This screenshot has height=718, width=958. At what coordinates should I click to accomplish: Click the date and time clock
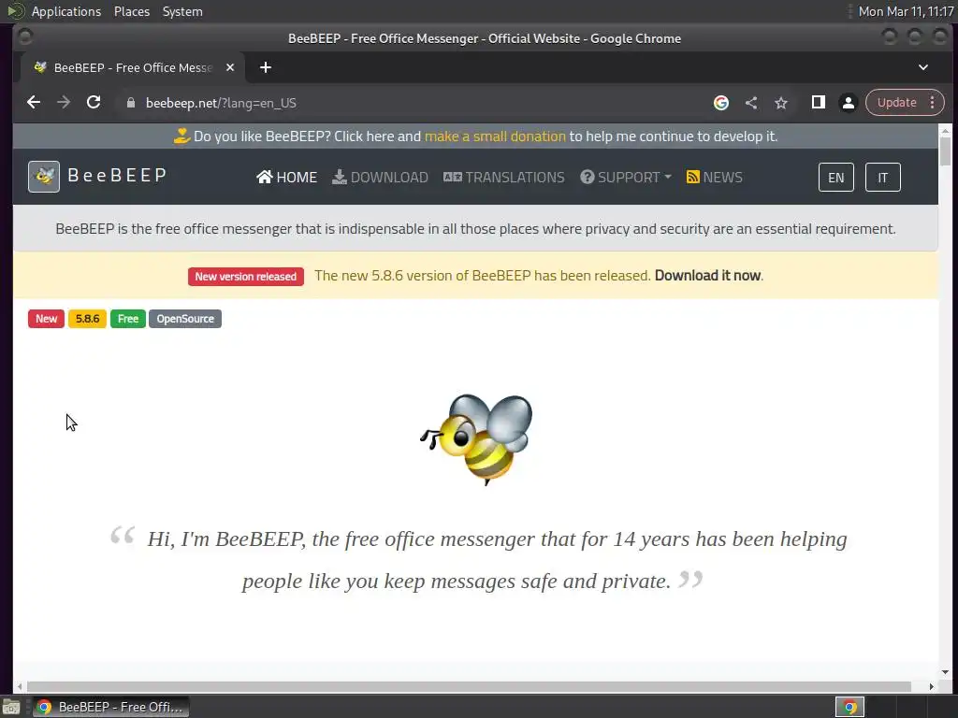pyautogui.click(x=906, y=11)
